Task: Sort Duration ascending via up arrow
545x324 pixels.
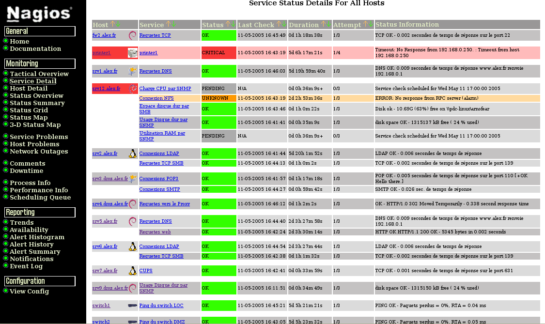Action: (x=323, y=24)
